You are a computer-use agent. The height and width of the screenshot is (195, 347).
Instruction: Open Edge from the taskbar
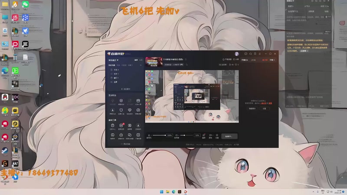click(173, 192)
